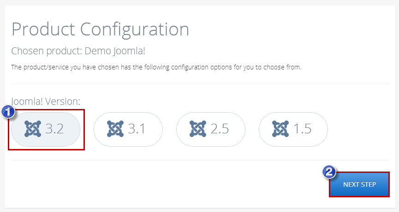
Task: Click the "1.5" version number text
Action: (302, 129)
